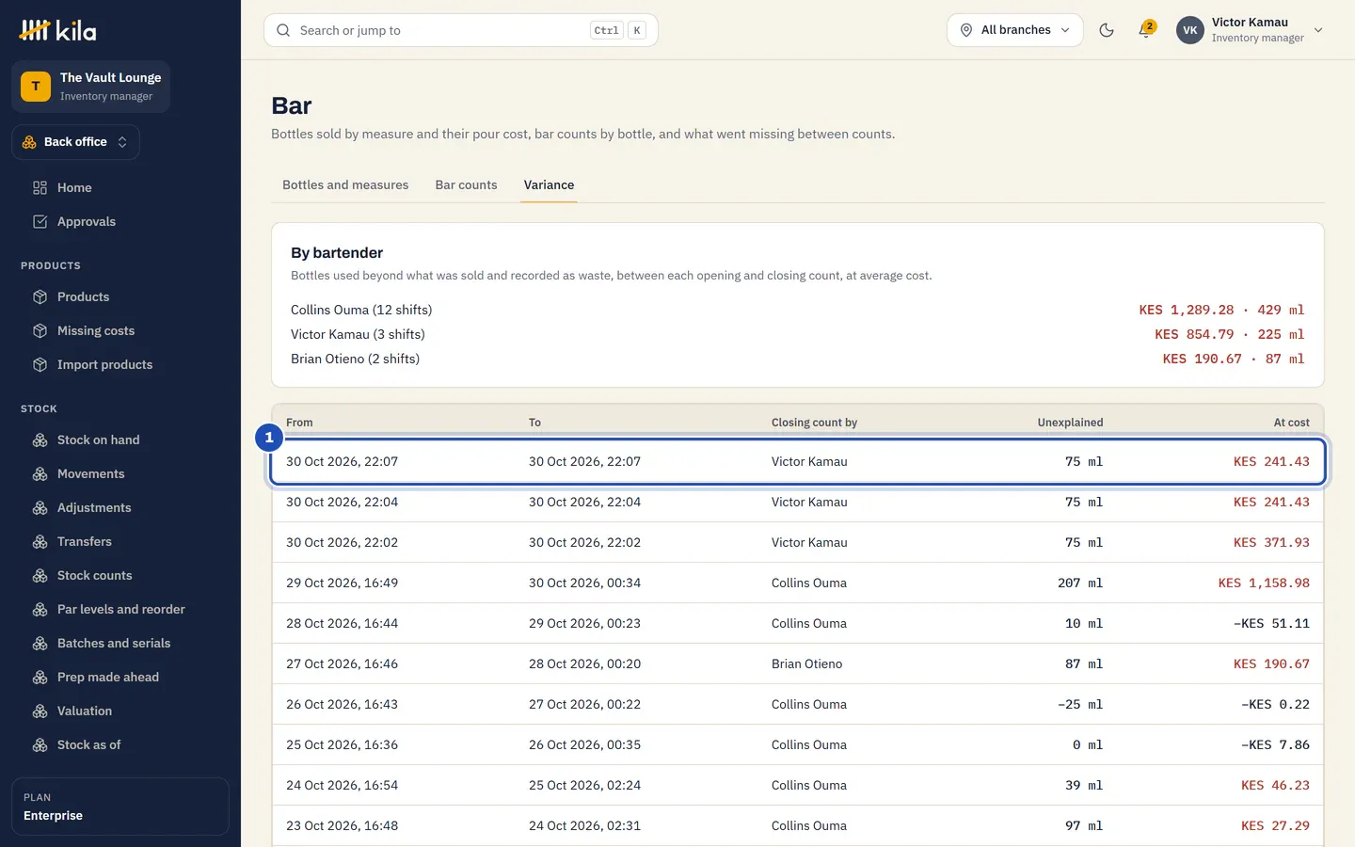Click the Transfers icon
This screenshot has width=1355, height=847.
[40, 541]
